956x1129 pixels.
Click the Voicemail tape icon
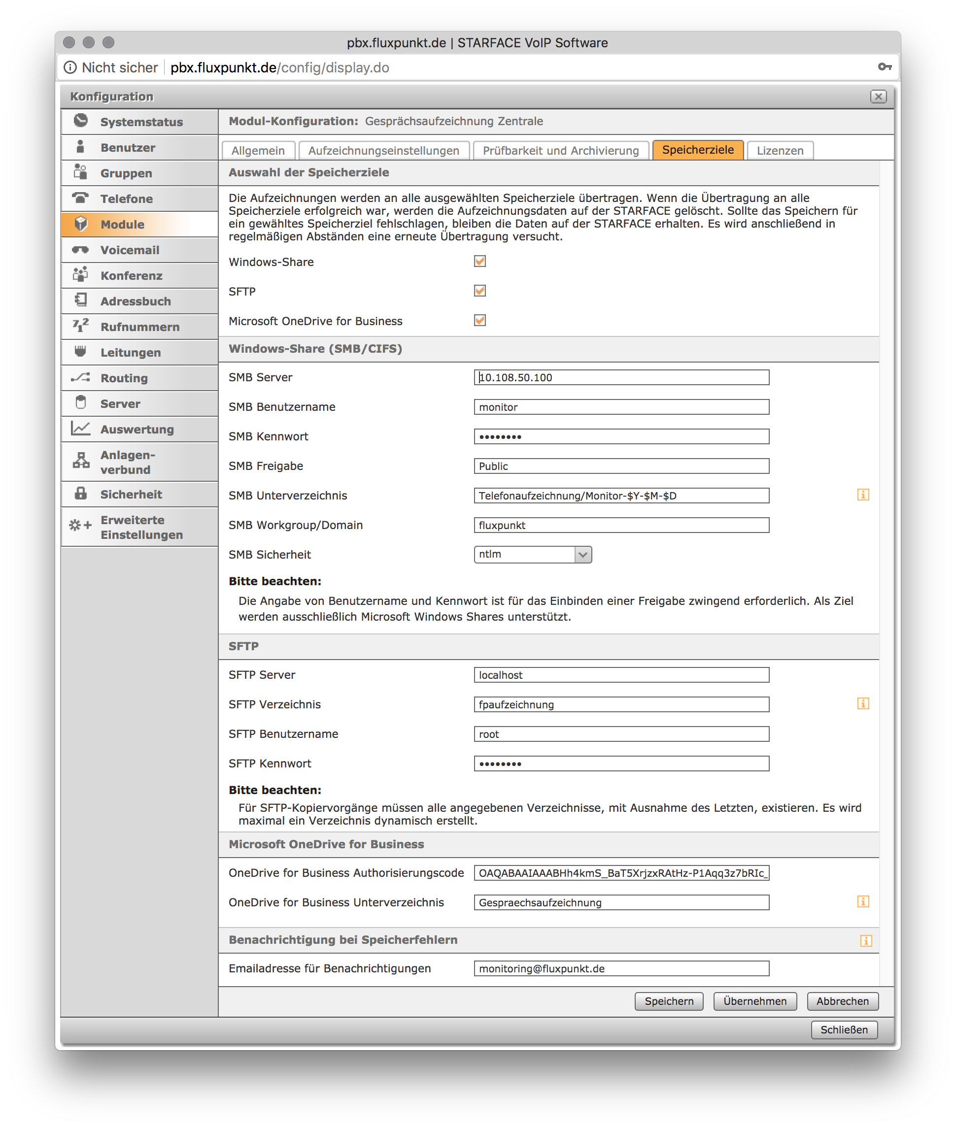tap(81, 249)
